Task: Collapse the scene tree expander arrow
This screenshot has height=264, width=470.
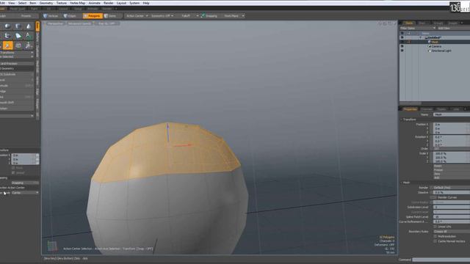Action: pyautogui.click(x=421, y=37)
